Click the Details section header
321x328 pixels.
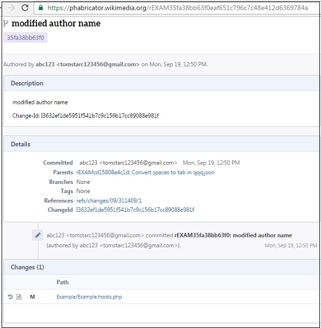[x=20, y=144]
